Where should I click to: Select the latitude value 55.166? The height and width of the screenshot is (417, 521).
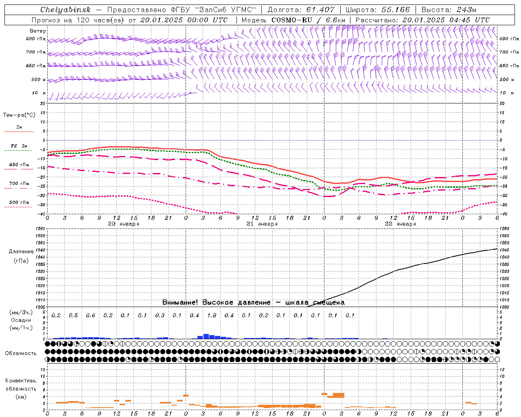395,10
